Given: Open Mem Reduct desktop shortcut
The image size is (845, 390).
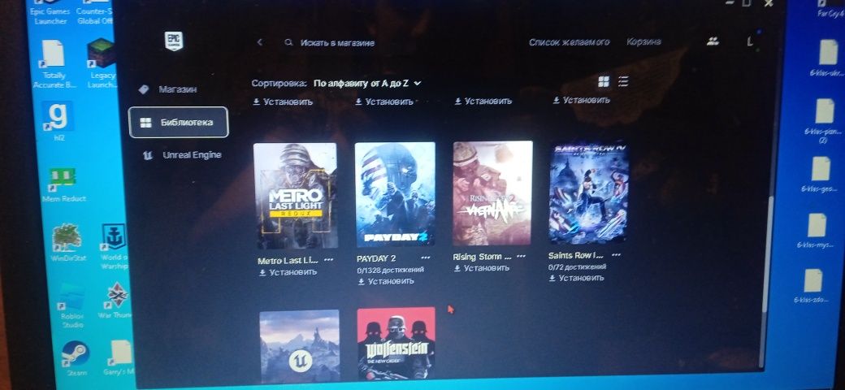Looking at the screenshot, I should [63, 184].
